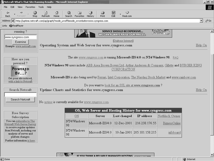The width and height of the screenshot is (214, 161).
Task: Open the Favorites toolbar pane
Action: pos(79,14)
